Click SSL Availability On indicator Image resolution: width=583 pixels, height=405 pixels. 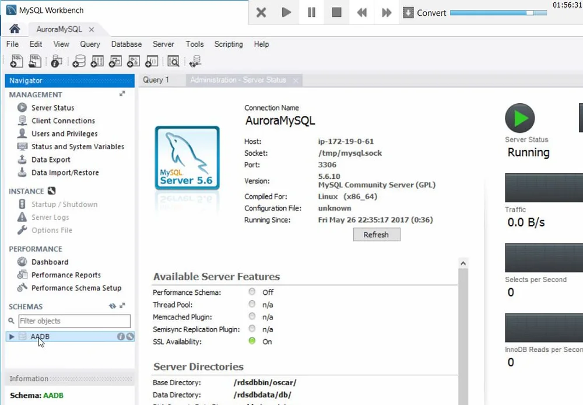pos(252,341)
